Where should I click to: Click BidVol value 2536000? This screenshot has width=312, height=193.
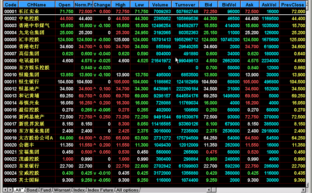(x=231, y=131)
